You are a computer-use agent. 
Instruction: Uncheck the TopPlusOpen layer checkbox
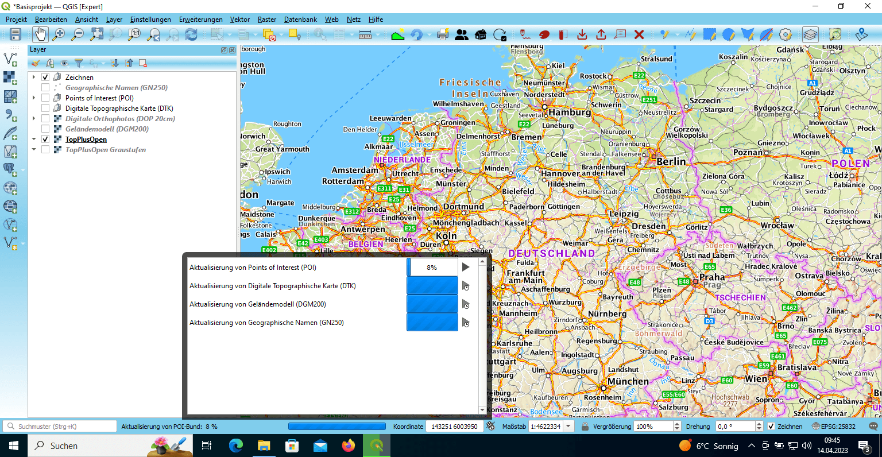coord(45,140)
